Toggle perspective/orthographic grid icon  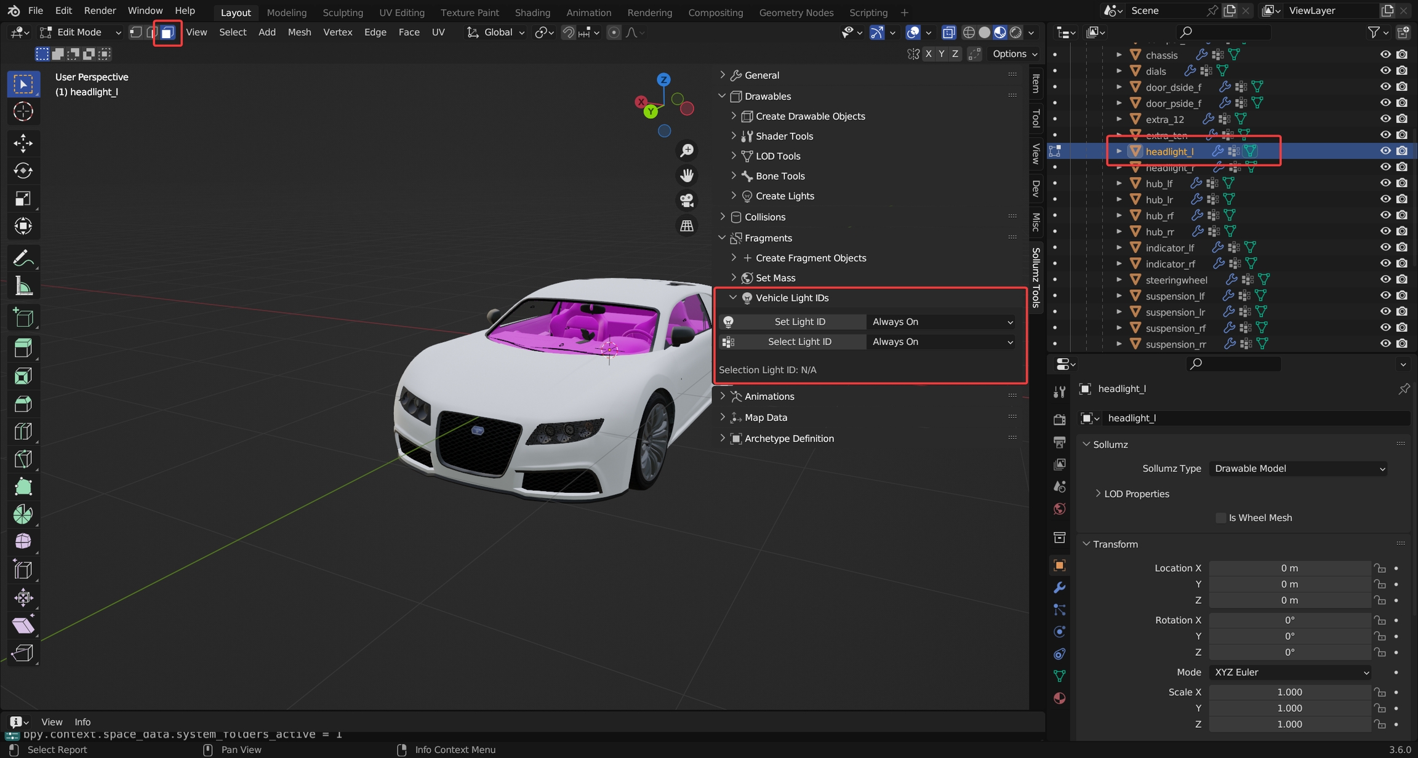(x=687, y=226)
